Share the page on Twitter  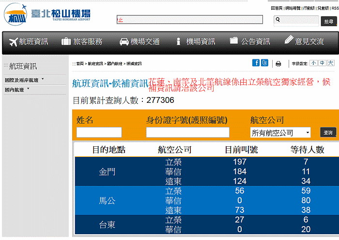[264, 63]
